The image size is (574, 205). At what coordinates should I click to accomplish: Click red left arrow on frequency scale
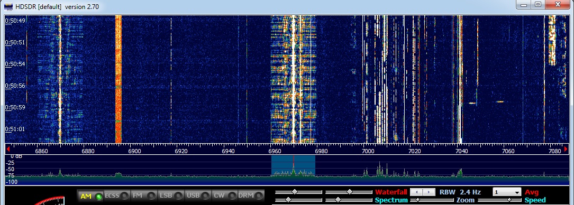point(8,148)
